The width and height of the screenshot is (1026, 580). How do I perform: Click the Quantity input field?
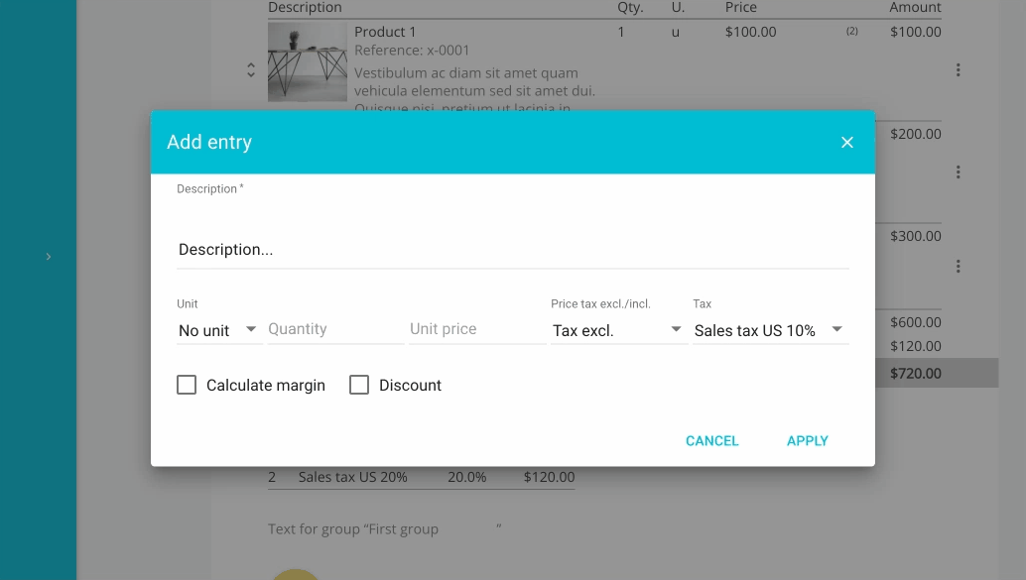point(335,329)
